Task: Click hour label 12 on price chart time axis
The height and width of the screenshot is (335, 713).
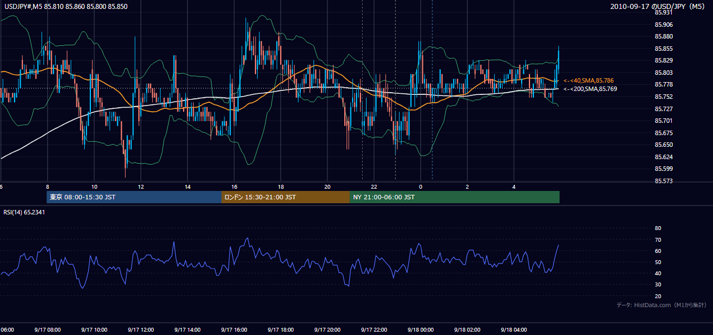Action: click(x=141, y=186)
